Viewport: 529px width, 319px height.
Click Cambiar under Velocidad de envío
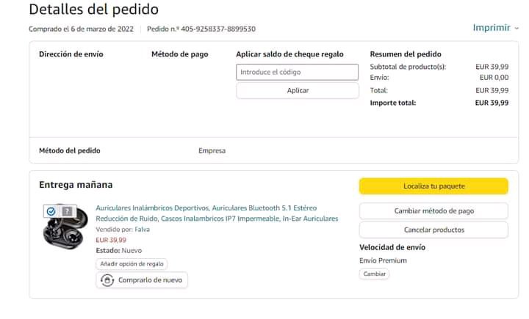[374, 274]
